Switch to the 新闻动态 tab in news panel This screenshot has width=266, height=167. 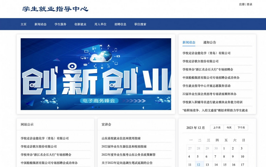[x=189, y=42]
